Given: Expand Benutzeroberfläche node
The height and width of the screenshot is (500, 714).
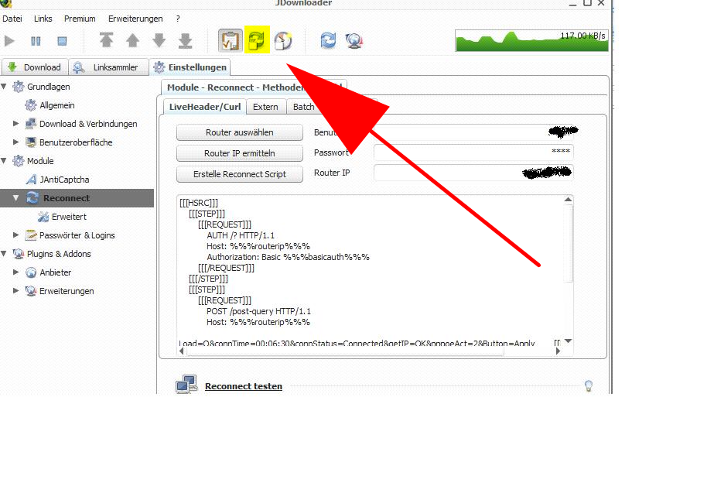Looking at the screenshot, I should point(16,142).
